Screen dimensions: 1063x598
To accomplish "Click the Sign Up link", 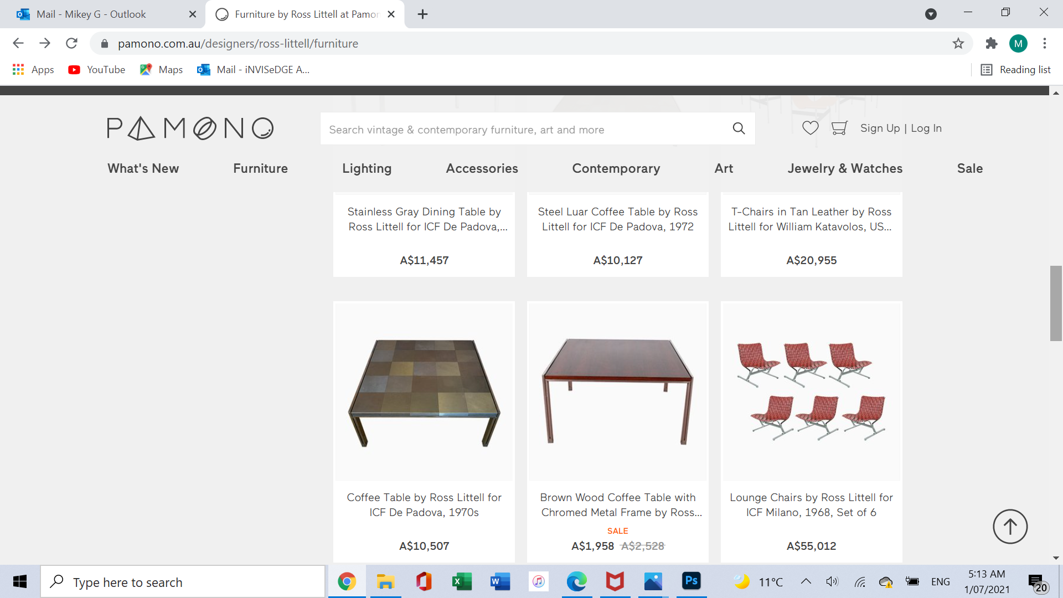I will (x=880, y=128).
